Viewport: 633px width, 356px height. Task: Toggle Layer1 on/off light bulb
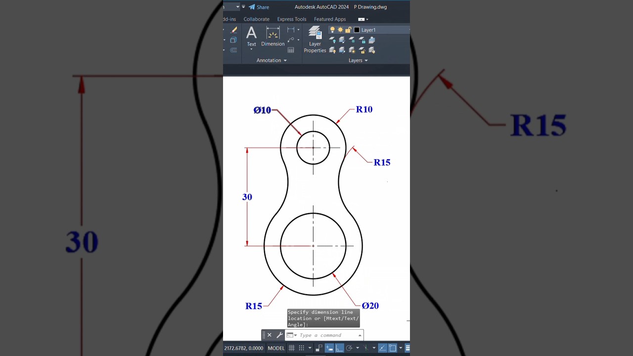[332, 30]
